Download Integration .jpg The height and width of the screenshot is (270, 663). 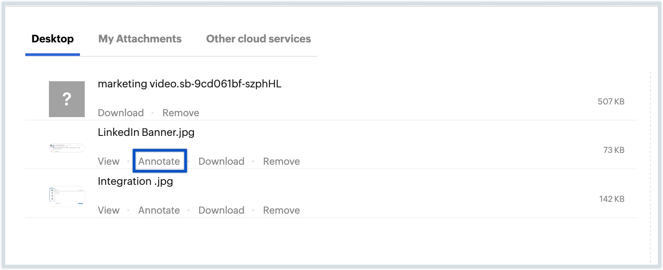tap(221, 210)
